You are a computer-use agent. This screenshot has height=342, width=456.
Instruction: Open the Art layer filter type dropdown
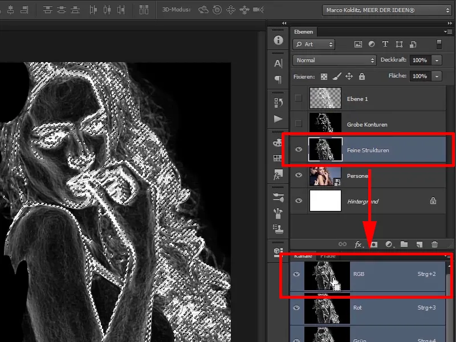tap(313, 44)
